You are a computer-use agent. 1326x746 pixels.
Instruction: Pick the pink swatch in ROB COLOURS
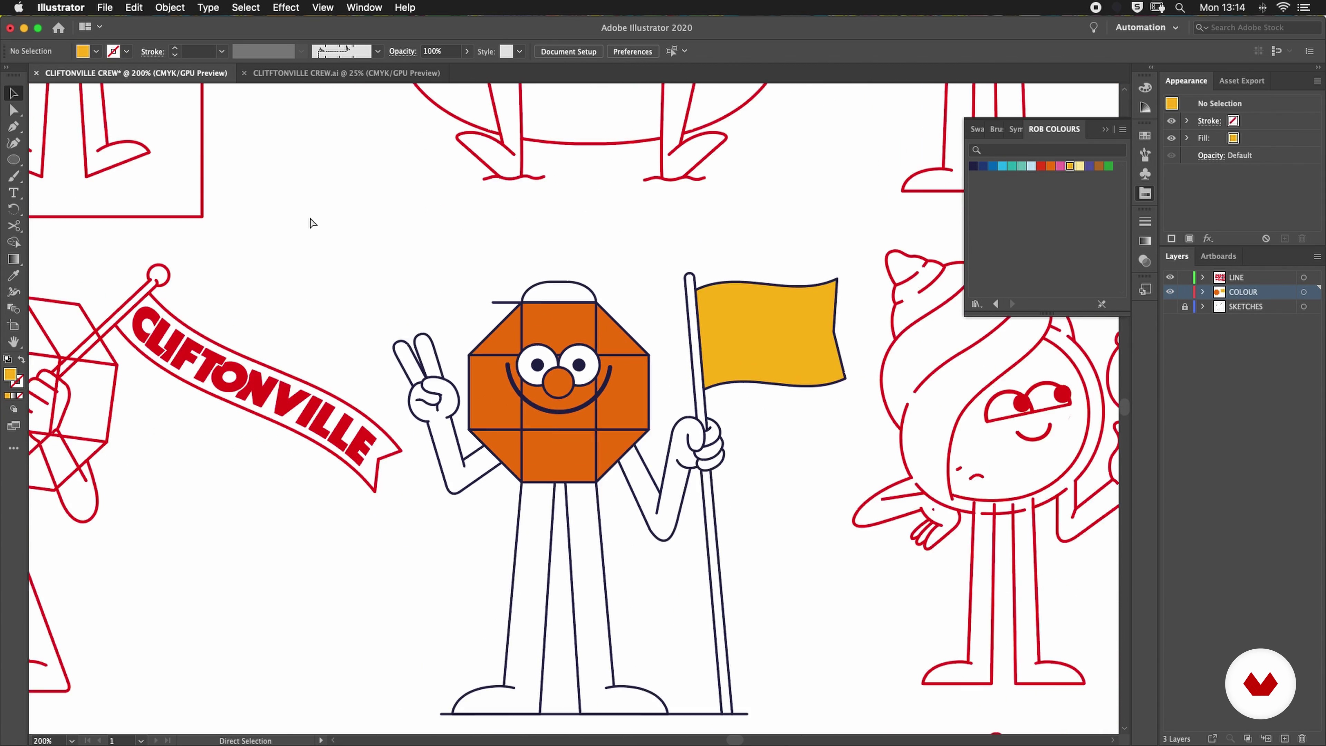(x=1060, y=166)
